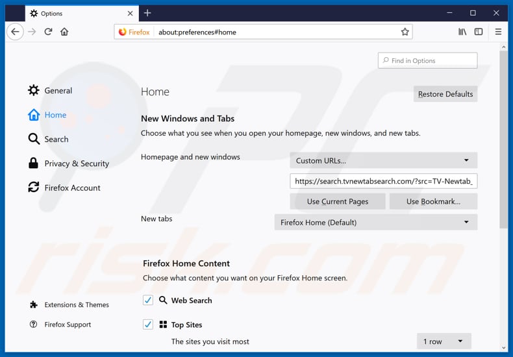Click the padlock icon for Privacy & Security
This screenshot has width=513, height=357.
tap(33, 163)
